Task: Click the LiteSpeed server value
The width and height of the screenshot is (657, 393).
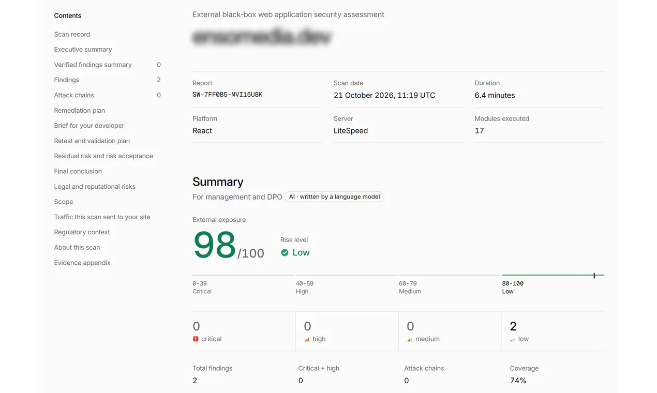Action: coord(351,131)
